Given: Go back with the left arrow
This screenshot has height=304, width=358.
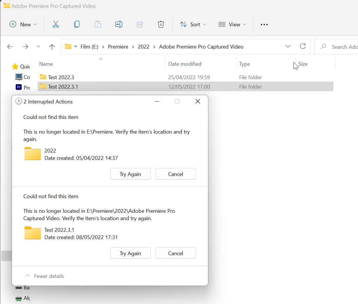Looking at the screenshot, I should 10,47.
